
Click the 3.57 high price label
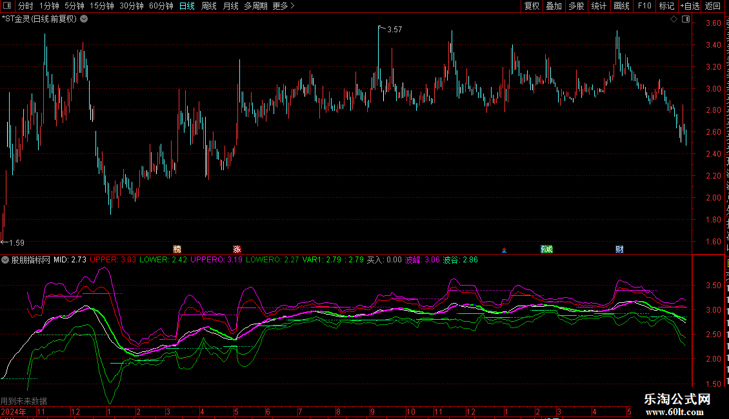tap(394, 30)
